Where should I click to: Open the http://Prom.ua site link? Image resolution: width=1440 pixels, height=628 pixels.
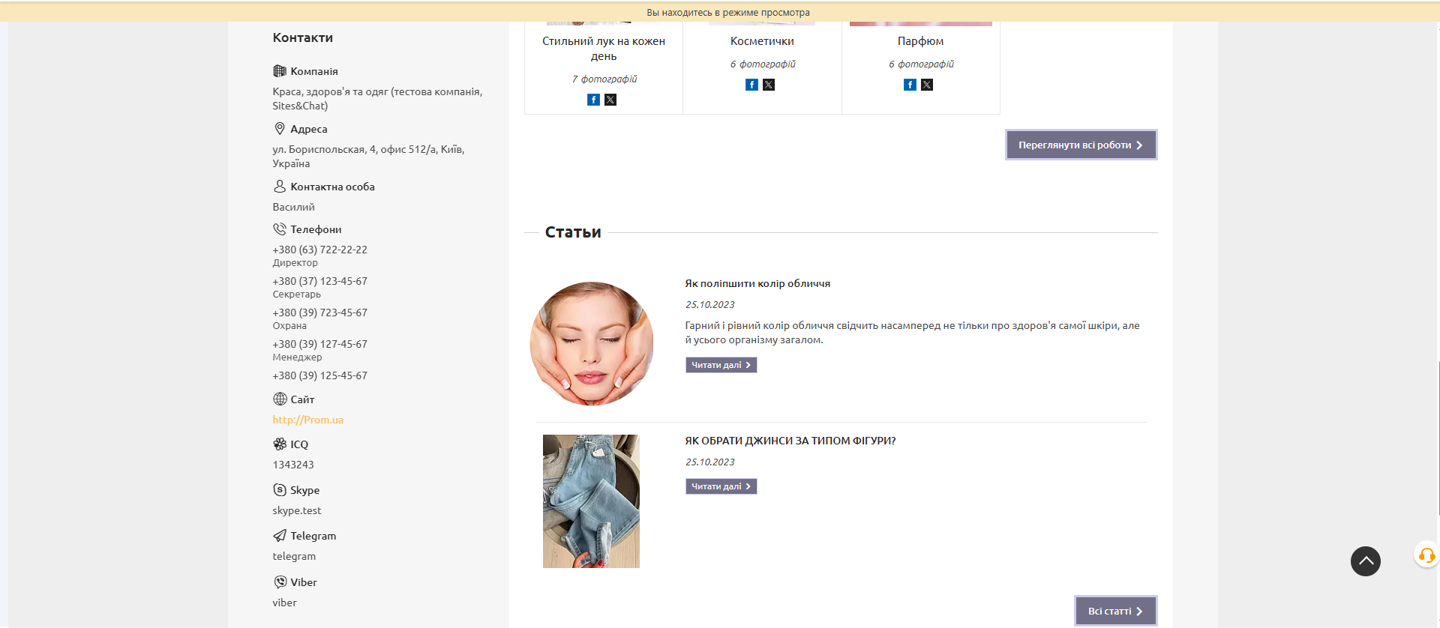[307, 420]
